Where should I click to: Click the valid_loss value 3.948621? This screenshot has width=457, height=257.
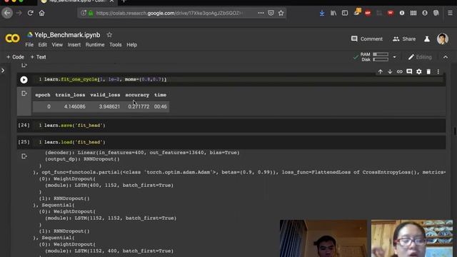109,106
